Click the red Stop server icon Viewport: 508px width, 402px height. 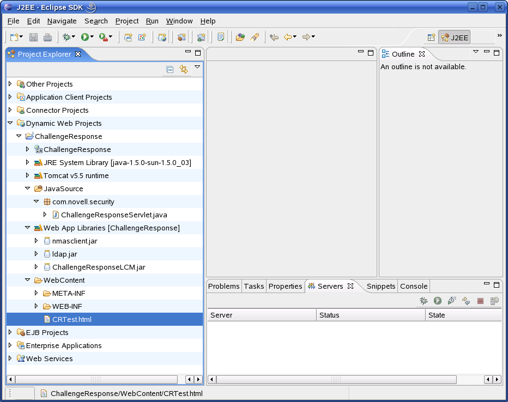pyautogui.click(x=480, y=300)
